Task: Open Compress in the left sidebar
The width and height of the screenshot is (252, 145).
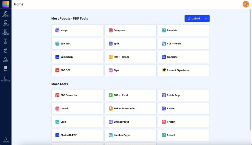Action: (x=6, y=14)
